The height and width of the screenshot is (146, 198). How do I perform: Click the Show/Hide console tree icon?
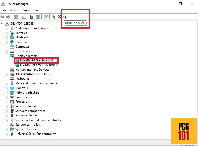16,17
